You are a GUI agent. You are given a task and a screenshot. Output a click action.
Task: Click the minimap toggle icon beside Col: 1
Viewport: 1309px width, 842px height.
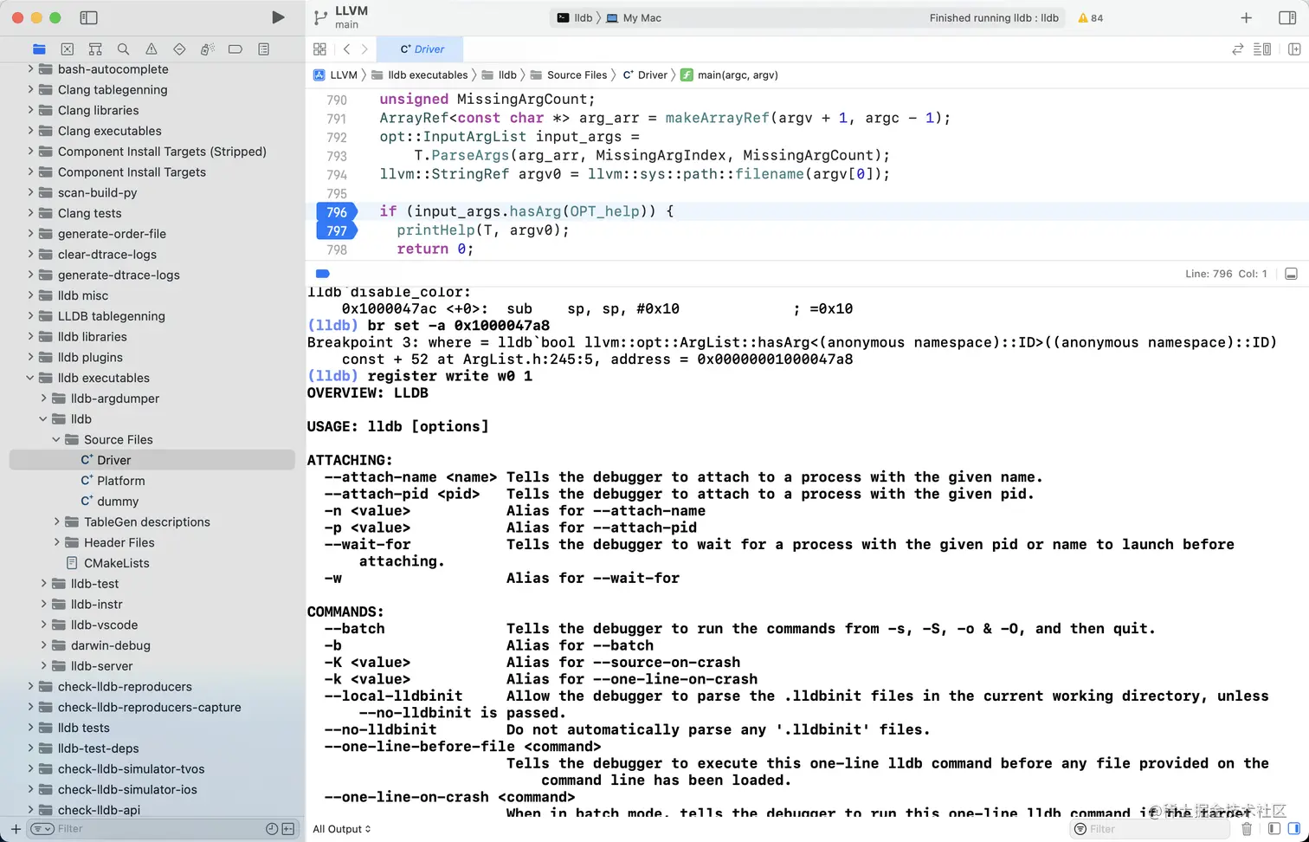click(x=1291, y=274)
